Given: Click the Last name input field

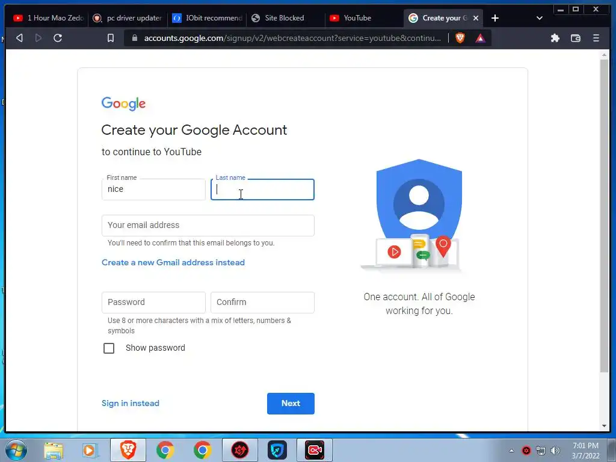Looking at the screenshot, I should [262, 189].
